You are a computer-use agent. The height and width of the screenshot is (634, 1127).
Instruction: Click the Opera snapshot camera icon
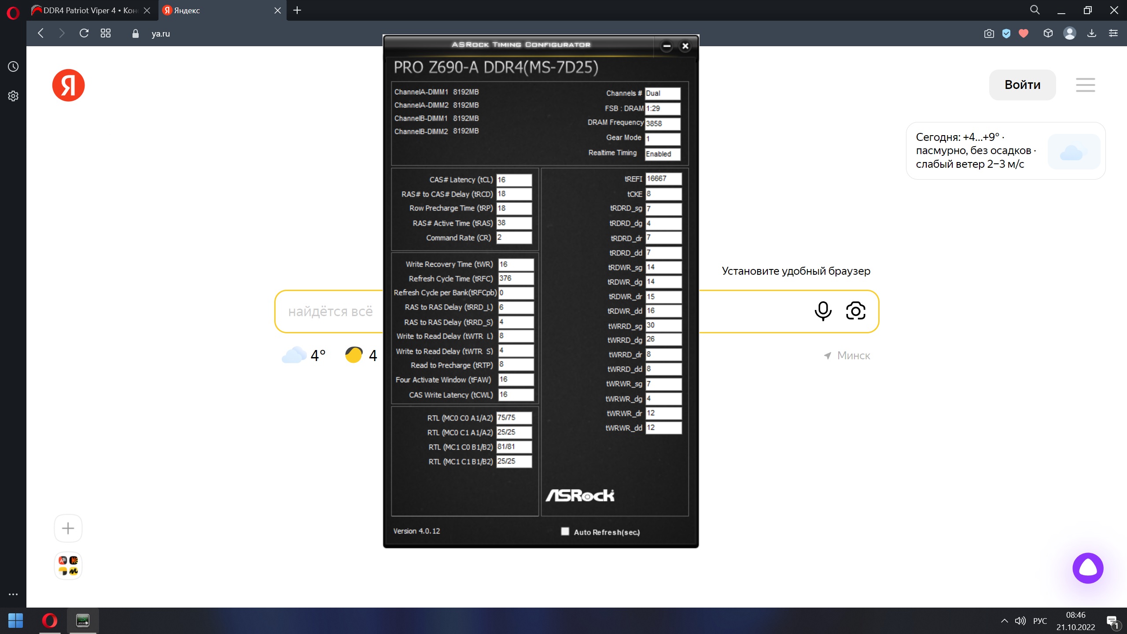tap(989, 33)
